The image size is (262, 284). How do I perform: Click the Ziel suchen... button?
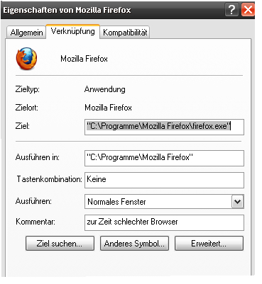[x=60, y=244]
